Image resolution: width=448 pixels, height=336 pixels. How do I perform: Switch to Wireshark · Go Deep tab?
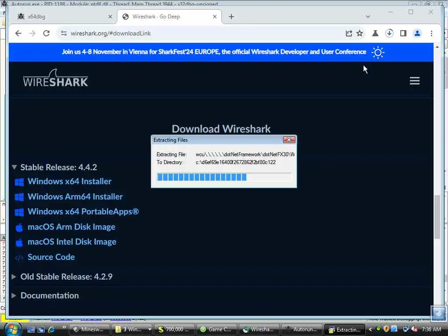point(169,17)
